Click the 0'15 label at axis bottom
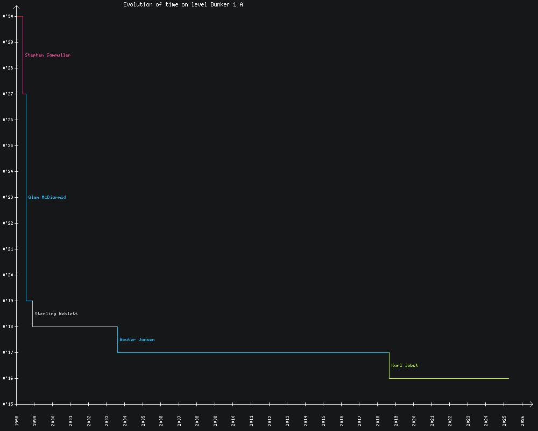Image resolution: width=538 pixels, height=431 pixels. 8,404
